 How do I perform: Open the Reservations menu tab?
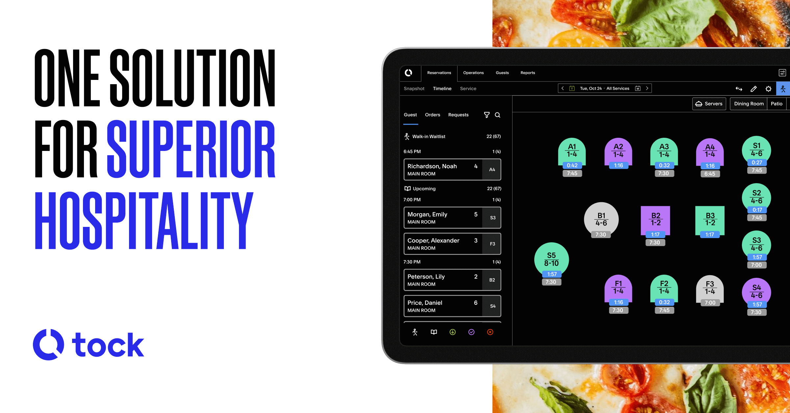(439, 73)
